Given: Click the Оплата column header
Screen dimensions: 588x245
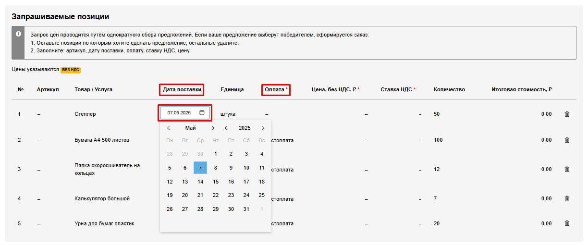Looking at the screenshot, I should click(x=275, y=89).
